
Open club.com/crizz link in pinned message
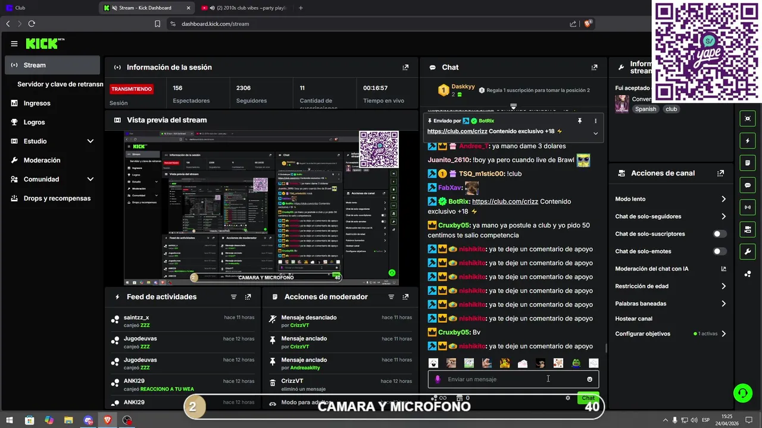457,131
